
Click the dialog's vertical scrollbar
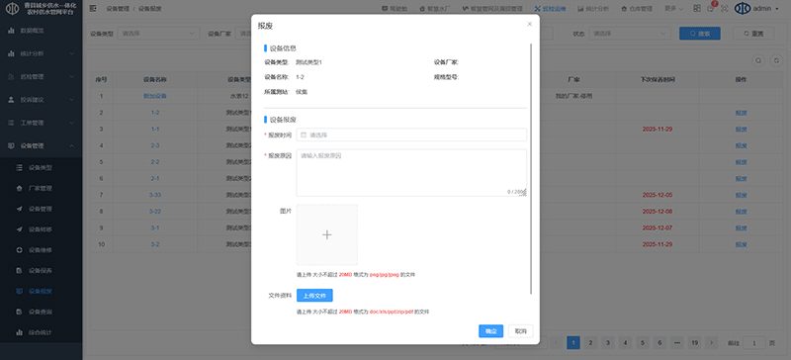tap(530, 169)
